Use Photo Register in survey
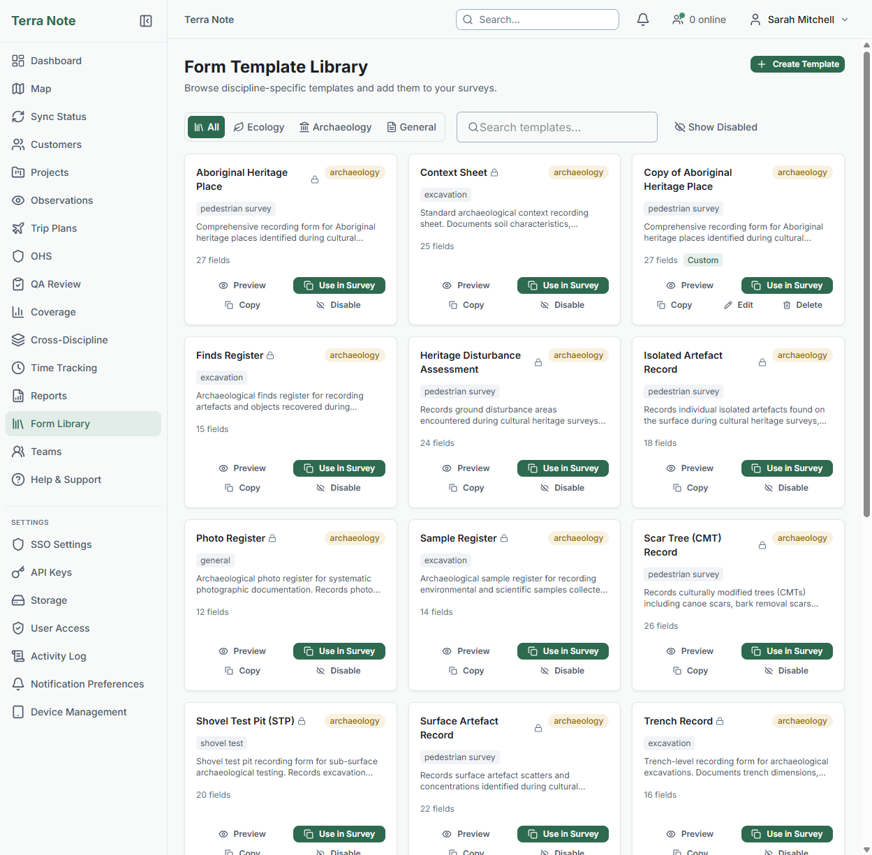This screenshot has height=855, width=872. tap(339, 651)
